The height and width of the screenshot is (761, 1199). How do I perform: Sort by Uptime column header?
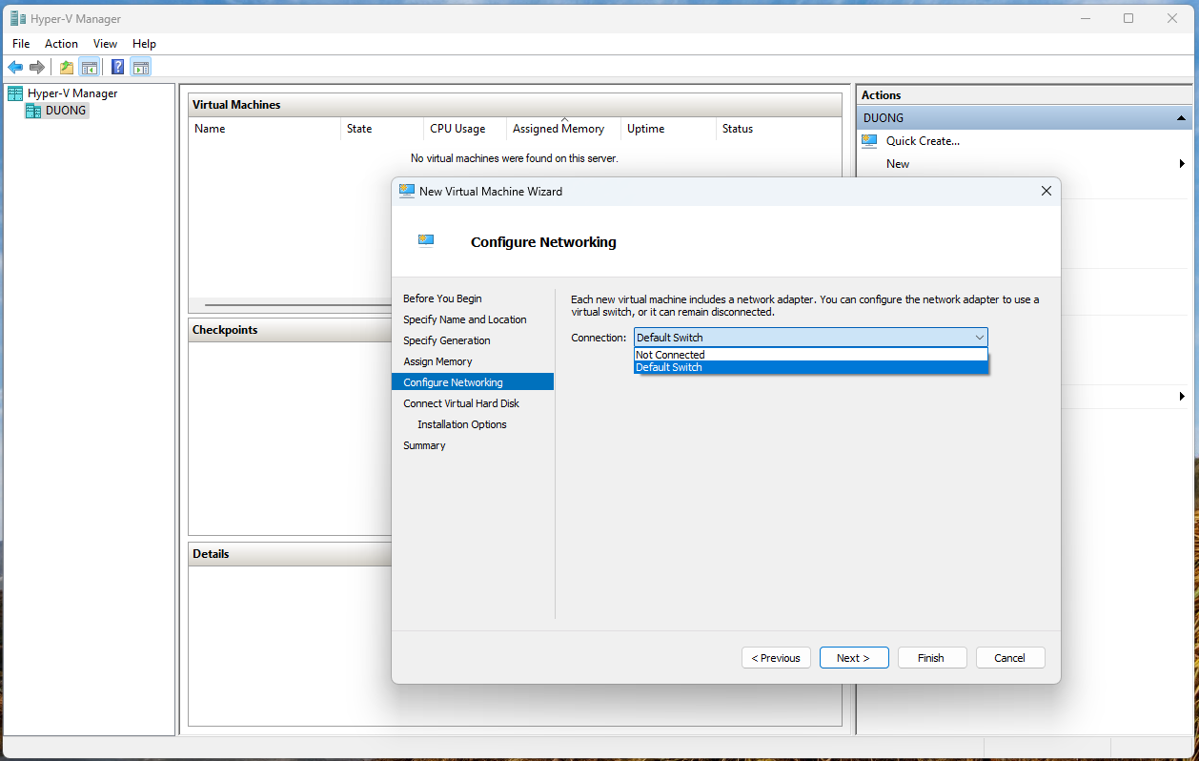668,129
